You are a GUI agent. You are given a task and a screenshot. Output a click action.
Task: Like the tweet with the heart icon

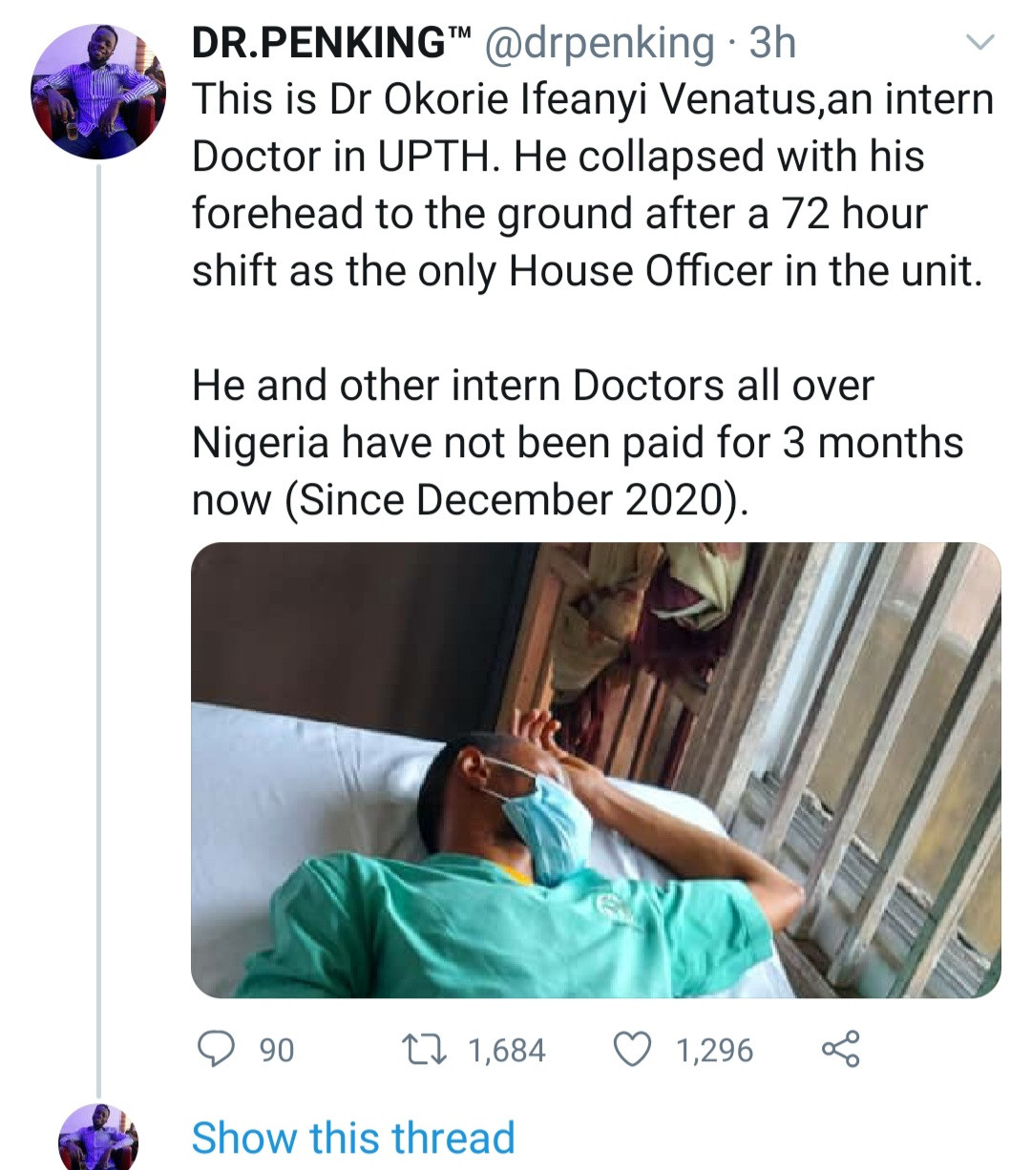click(632, 1050)
